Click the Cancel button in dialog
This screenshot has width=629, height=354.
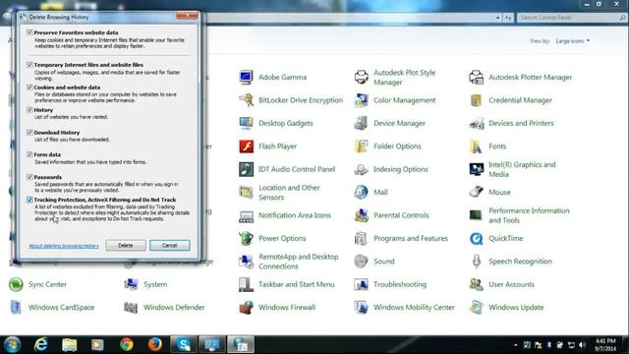pos(169,245)
